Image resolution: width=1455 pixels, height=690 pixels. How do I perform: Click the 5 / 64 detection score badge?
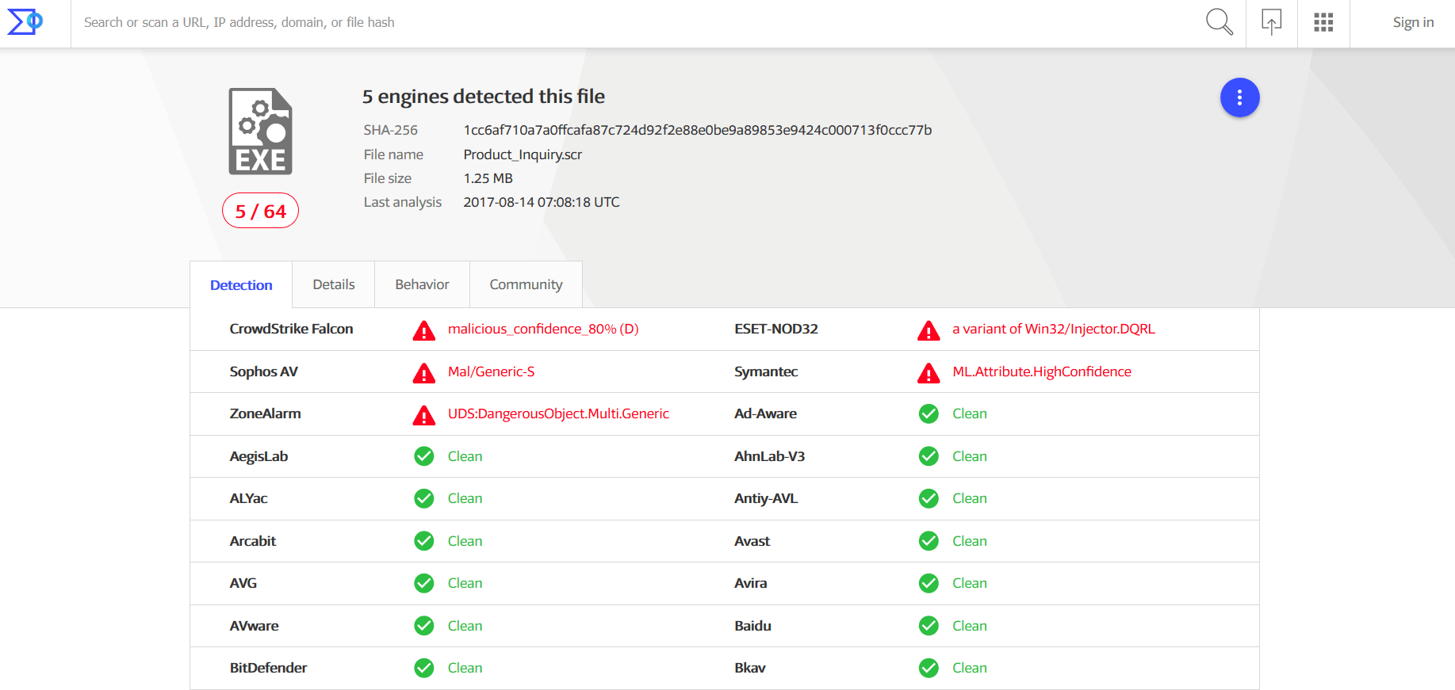click(x=260, y=212)
